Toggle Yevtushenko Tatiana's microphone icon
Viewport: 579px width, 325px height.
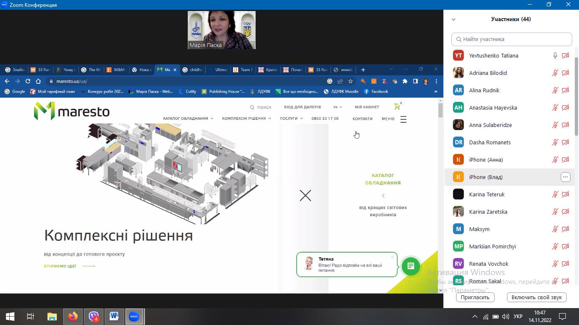tap(555, 55)
